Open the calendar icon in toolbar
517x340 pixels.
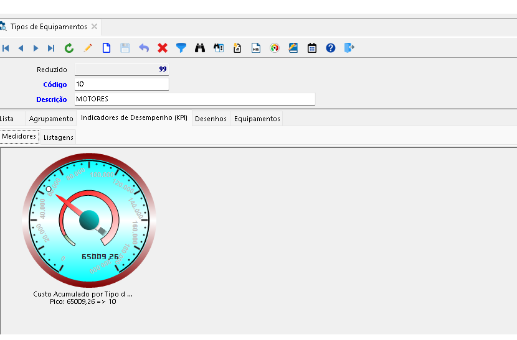click(312, 48)
